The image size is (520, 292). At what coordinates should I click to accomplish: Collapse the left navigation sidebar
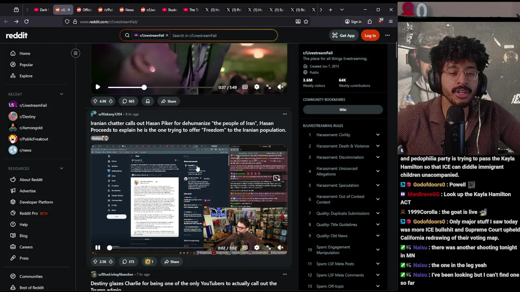tap(76, 53)
